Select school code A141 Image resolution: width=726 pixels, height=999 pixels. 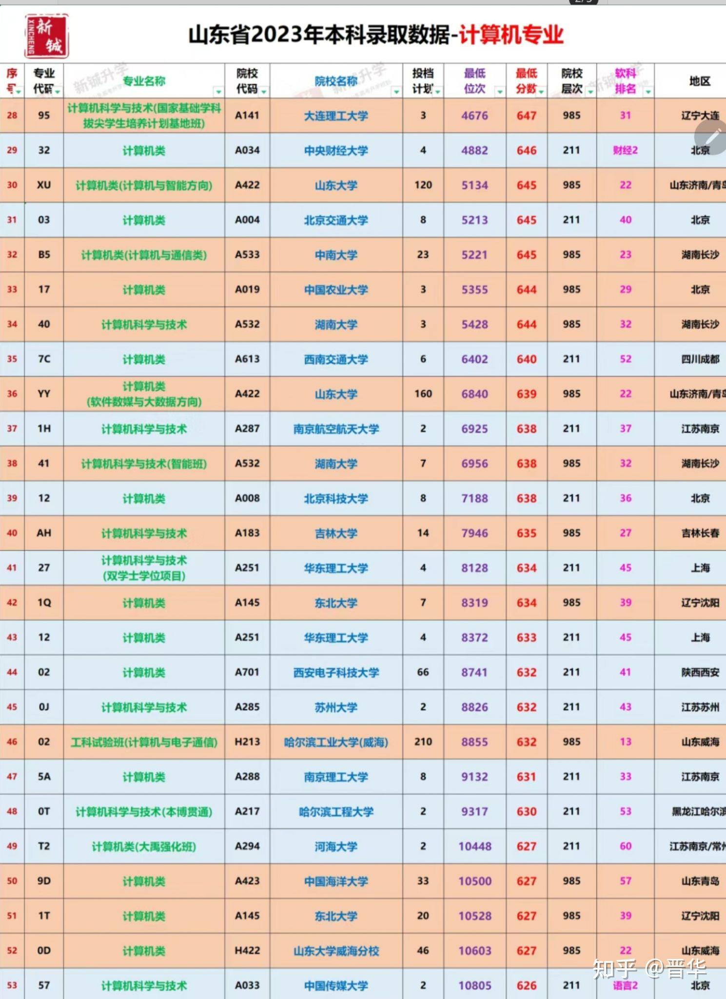[247, 116]
